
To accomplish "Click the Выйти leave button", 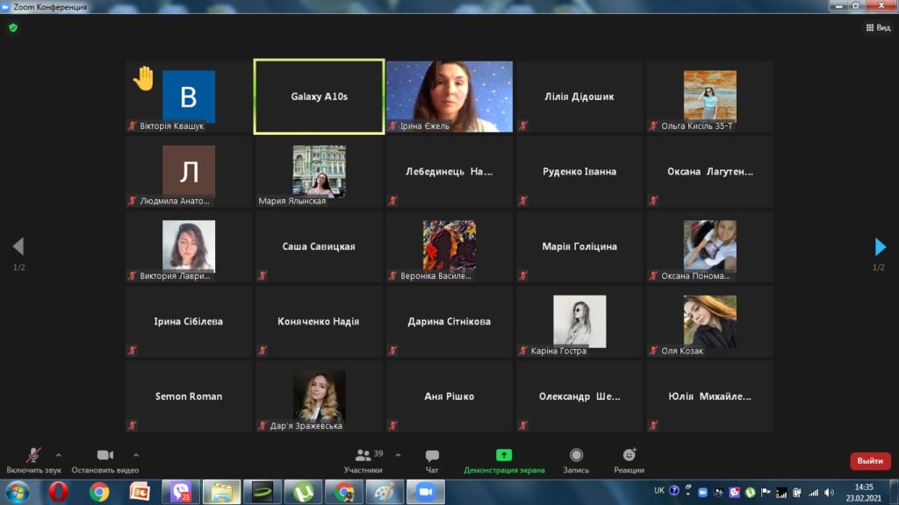I will point(869,461).
